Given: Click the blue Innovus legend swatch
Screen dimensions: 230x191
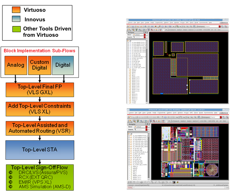Looking at the screenshot, I should point(16,19).
